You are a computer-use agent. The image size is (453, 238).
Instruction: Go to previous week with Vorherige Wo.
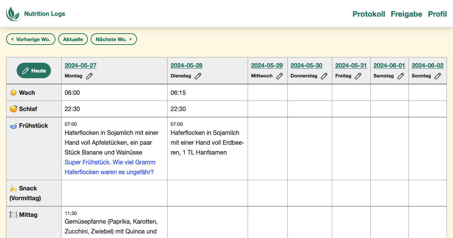31,39
